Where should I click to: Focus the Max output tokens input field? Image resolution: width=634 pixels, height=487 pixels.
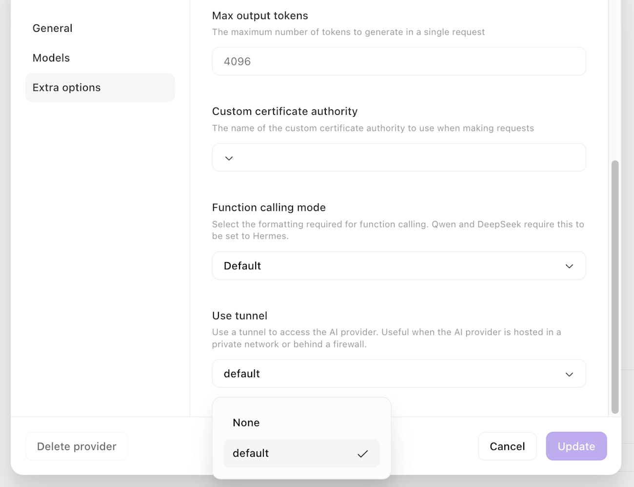[398, 61]
